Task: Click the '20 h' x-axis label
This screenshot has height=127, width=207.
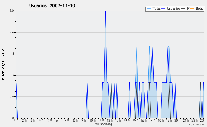Action: click(x=177, y=120)
